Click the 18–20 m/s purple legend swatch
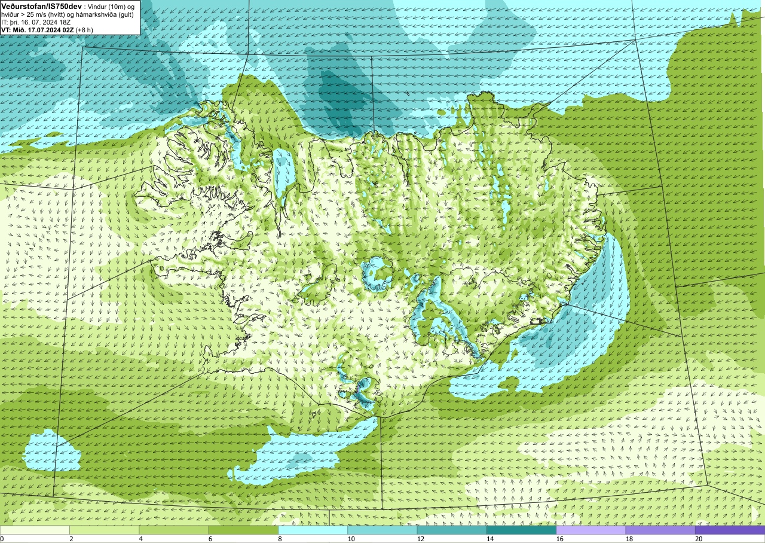Image resolution: width=765 pixels, height=543 pixels. 660,530
